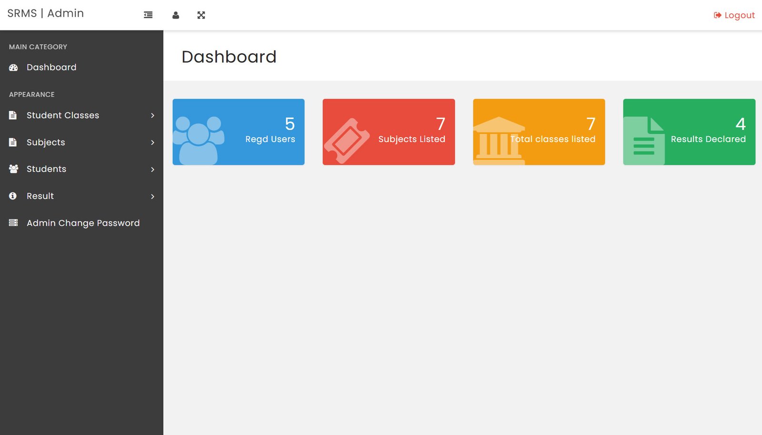
Task: Click the document icon on Results Declared card
Action: tap(644, 141)
